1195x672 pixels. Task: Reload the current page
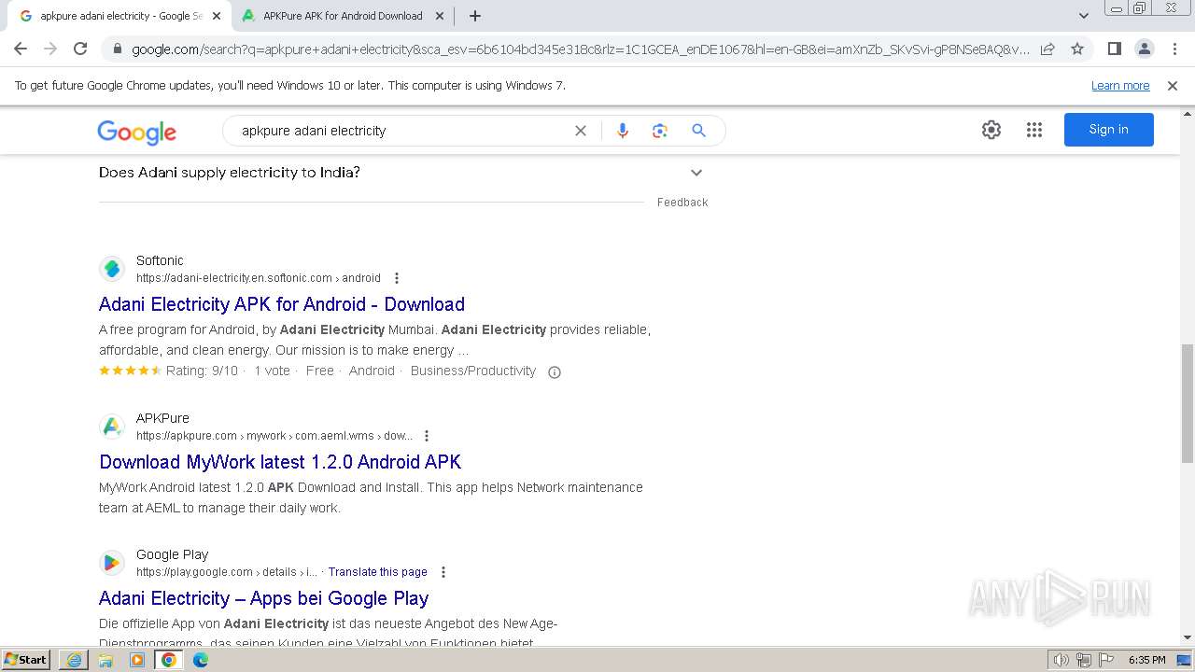click(80, 49)
